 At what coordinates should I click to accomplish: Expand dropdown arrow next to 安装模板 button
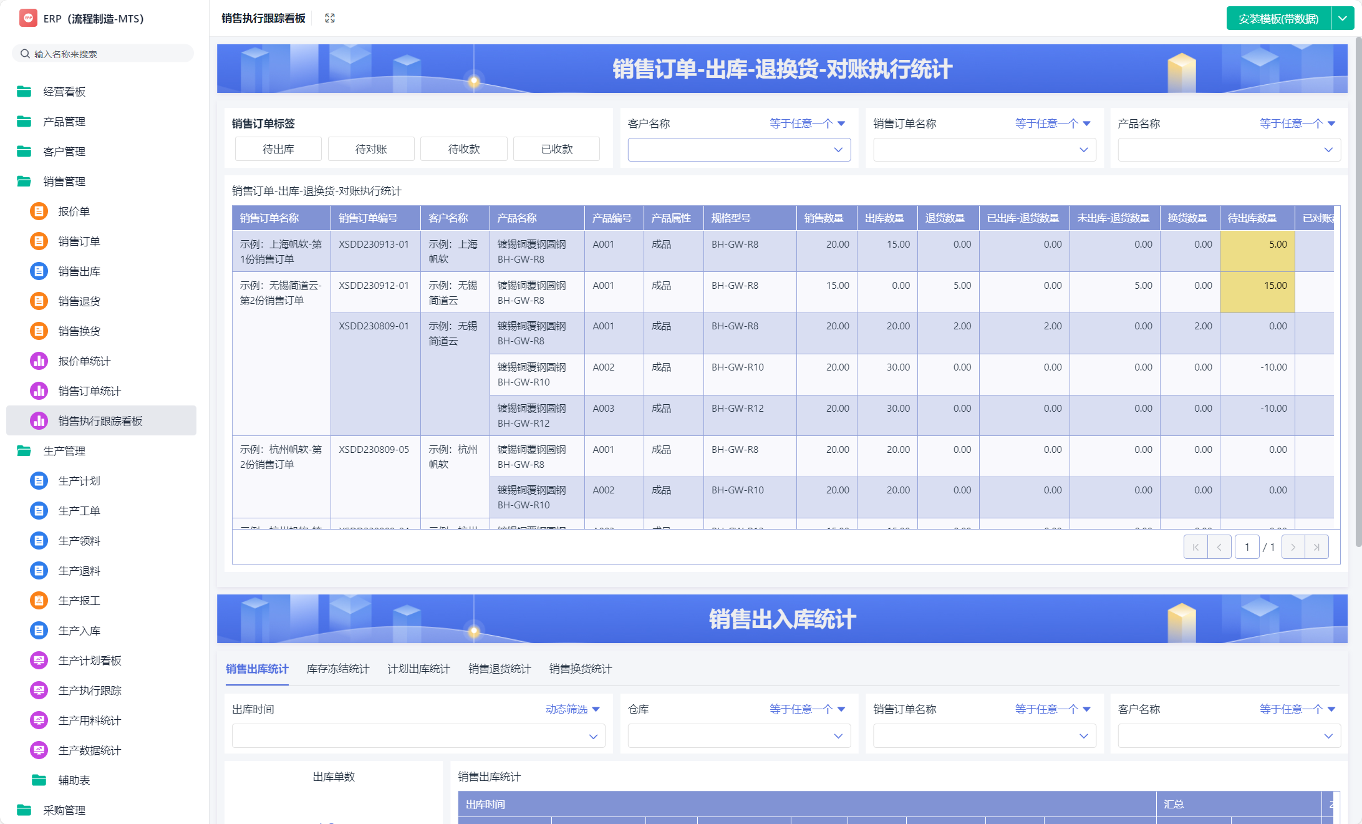pyautogui.click(x=1342, y=19)
